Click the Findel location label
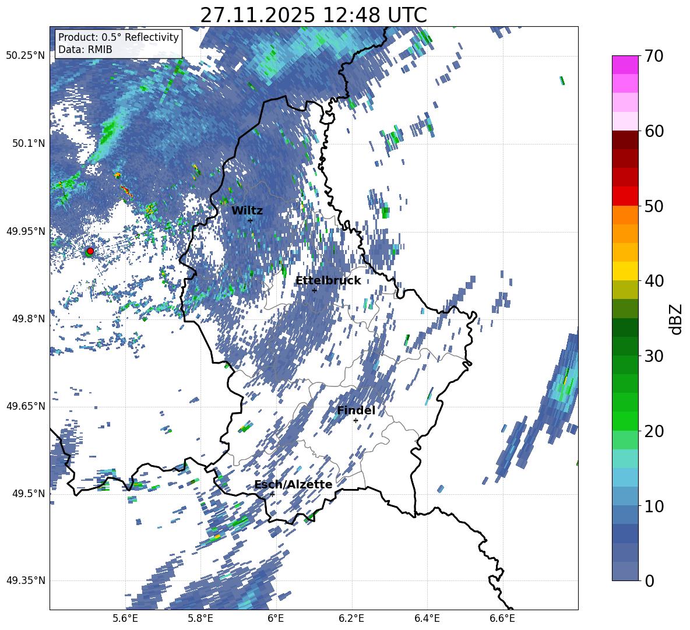690x630 pixels. (356, 410)
